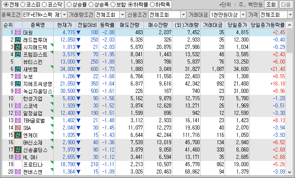The height and width of the screenshot is (178, 295).
Task: Click the green corner marker on 프로티나
Action: [52, 162]
